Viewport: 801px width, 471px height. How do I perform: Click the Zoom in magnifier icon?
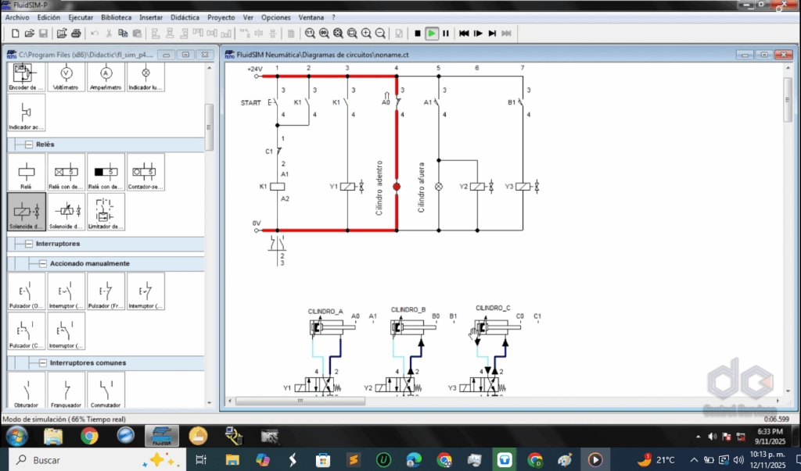[366, 34]
